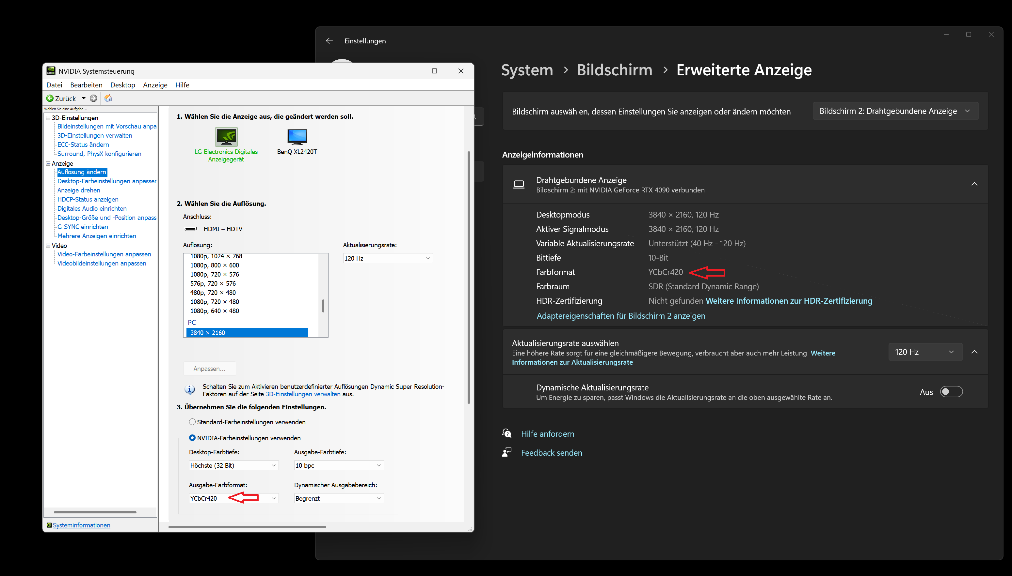The image size is (1012, 576).
Task: Expand Bildschirm 2 Drahtgebundene Anzeige dropdown
Action: 896,111
